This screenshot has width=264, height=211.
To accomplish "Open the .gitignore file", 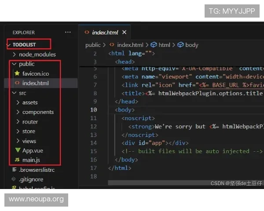I will tap(31, 179).
